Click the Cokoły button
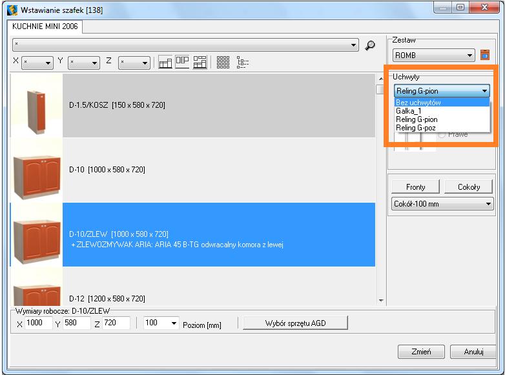The image size is (505, 375). click(469, 187)
